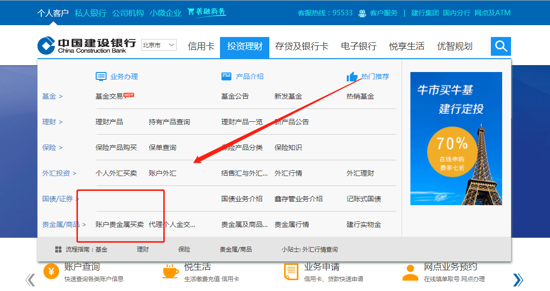Open the 外汇理财 link
Image resolution: width=550 pixels, height=291 pixels.
tap(360, 173)
